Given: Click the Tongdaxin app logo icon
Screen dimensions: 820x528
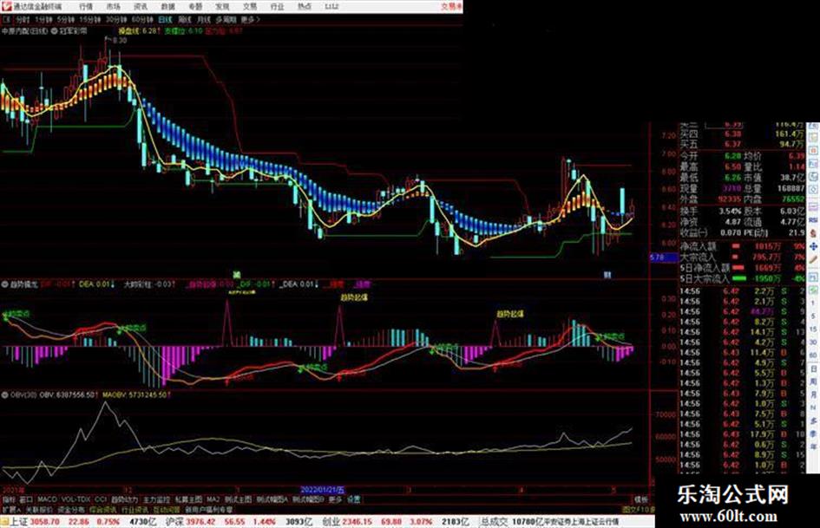Looking at the screenshot, I should click(x=7, y=6).
